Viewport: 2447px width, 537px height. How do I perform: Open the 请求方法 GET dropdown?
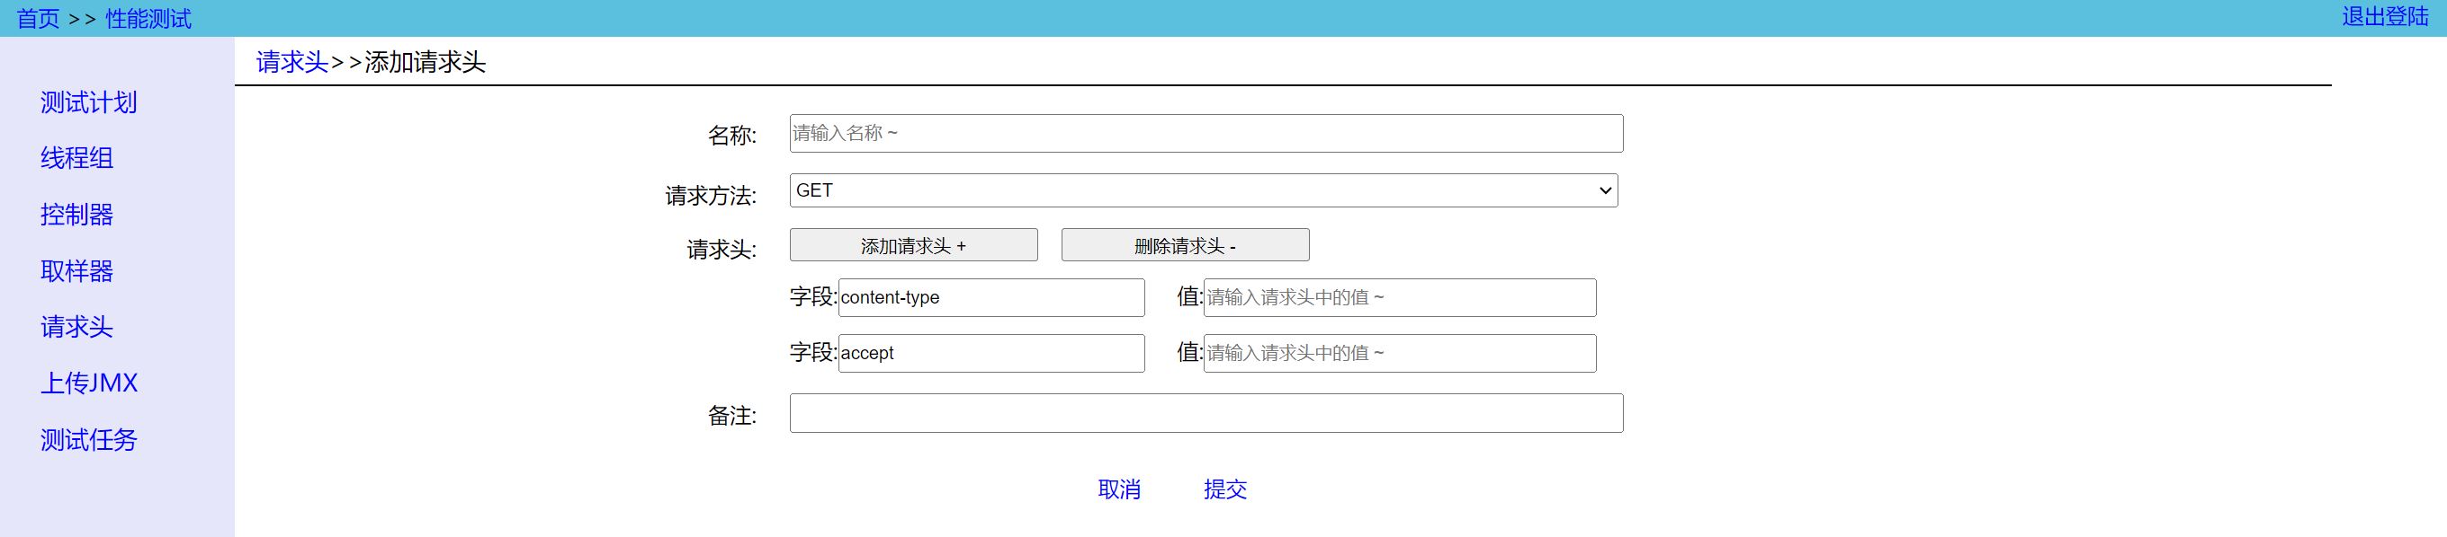click(x=1203, y=190)
